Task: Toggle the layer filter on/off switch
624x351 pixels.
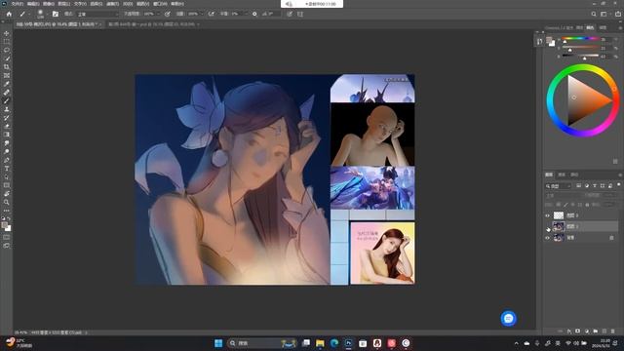Action: [618, 185]
